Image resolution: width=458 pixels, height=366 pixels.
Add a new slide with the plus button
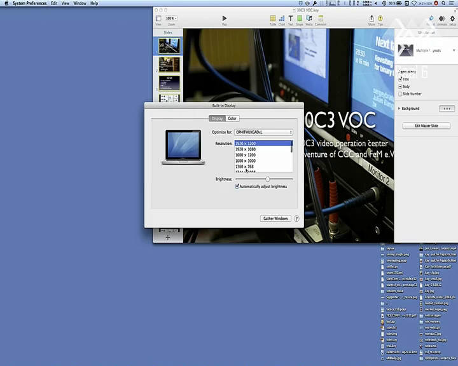pyautogui.click(x=168, y=237)
